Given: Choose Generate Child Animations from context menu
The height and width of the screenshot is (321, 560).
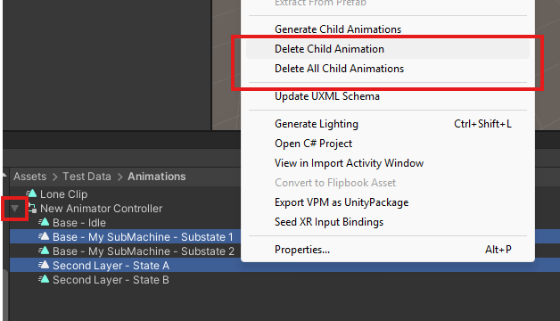Looking at the screenshot, I should 388,29.
